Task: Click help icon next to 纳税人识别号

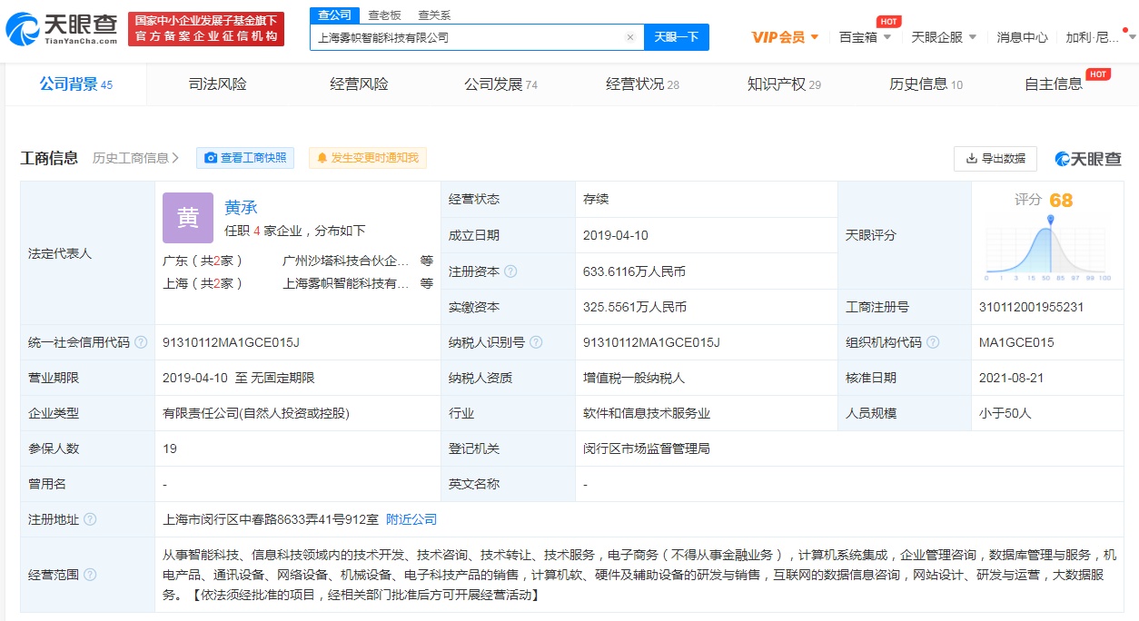Action: click(536, 342)
